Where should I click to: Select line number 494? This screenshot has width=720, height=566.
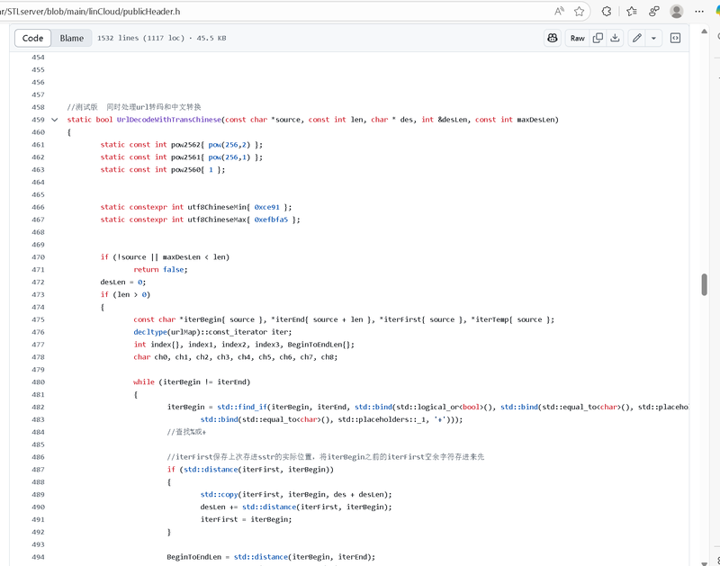[38, 557]
